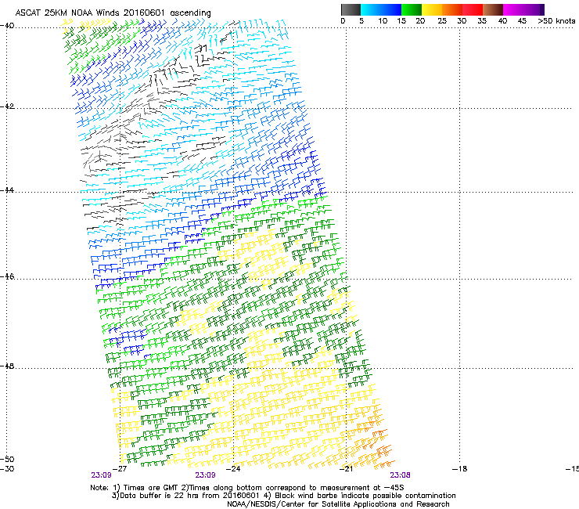Click the gray 0-5 knots legend segment
This screenshot has width=579, height=509.
coord(351,9)
